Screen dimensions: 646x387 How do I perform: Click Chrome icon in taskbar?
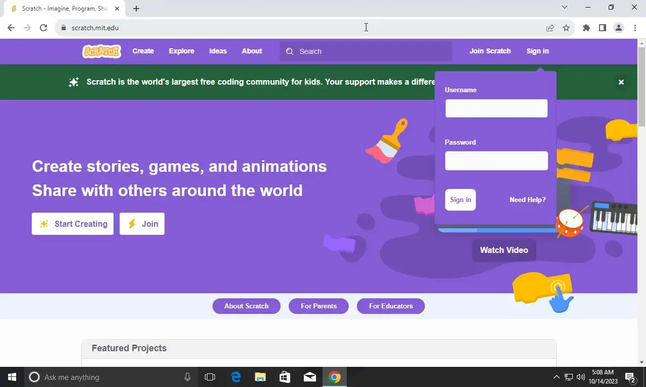point(335,377)
